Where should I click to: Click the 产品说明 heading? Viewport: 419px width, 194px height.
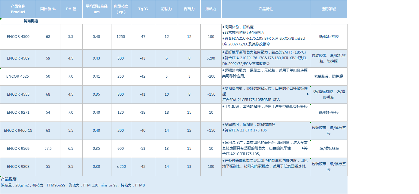[9, 179]
